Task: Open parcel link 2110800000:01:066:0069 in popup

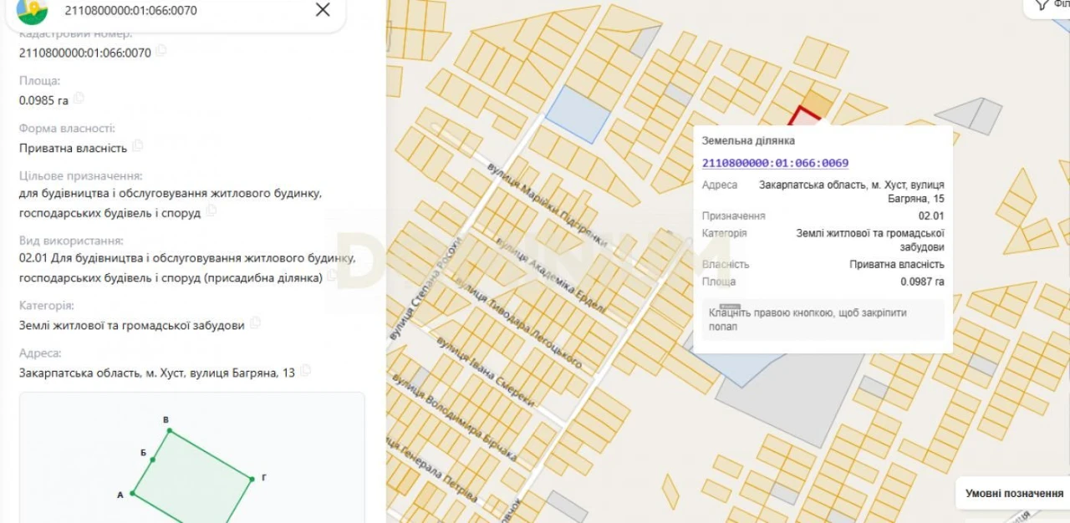Action: 775,163
